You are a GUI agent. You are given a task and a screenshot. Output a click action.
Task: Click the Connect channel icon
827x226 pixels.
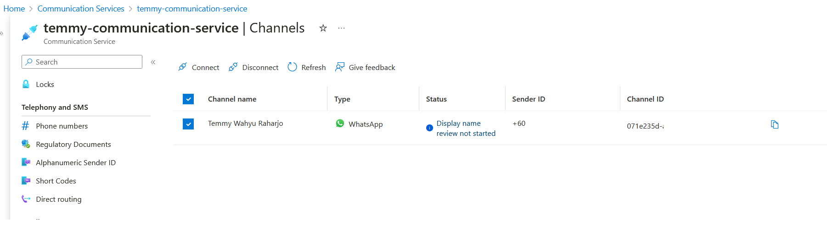tap(182, 67)
